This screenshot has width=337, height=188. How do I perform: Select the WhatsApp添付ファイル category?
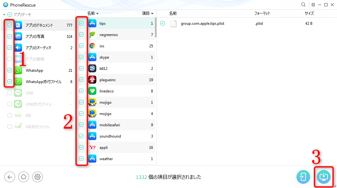[x=38, y=81]
